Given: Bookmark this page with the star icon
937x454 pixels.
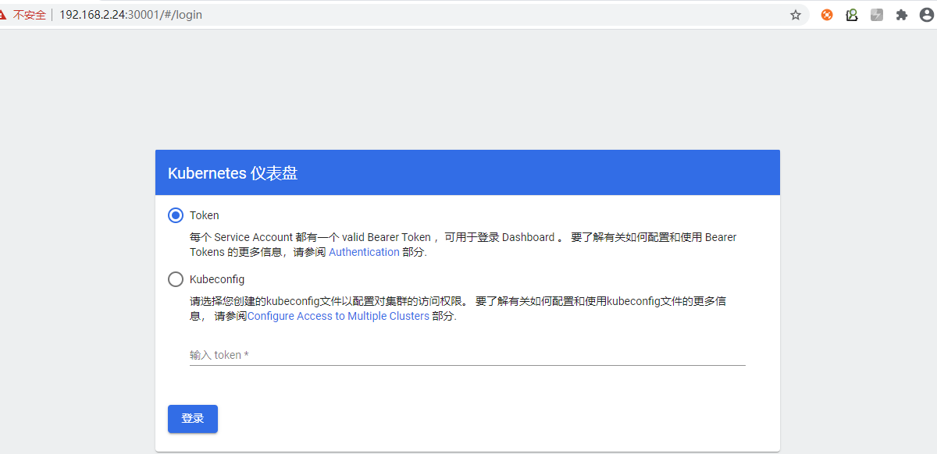Looking at the screenshot, I should point(796,15).
